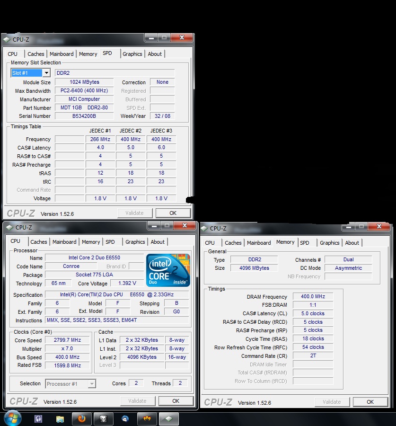Switch to foobar2000 alien icon on taskbar

click(x=104, y=419)
